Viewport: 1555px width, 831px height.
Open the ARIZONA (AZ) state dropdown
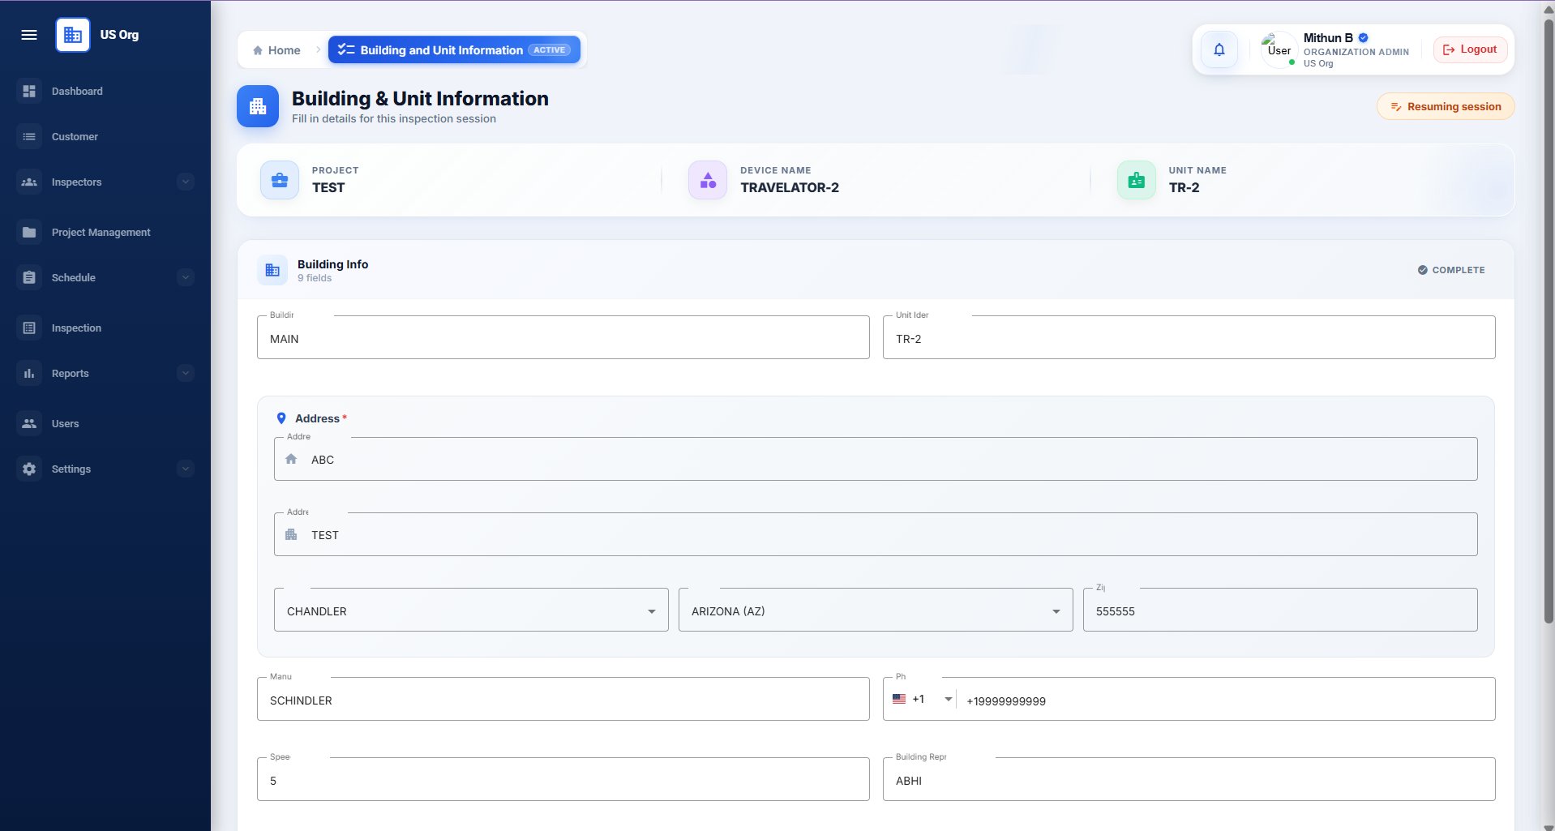[876, 610]
